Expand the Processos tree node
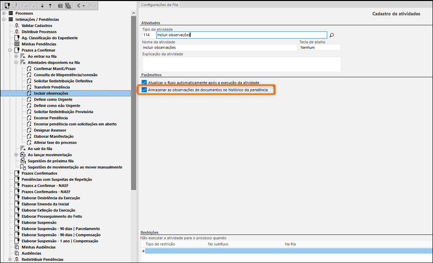 [4, 13]
